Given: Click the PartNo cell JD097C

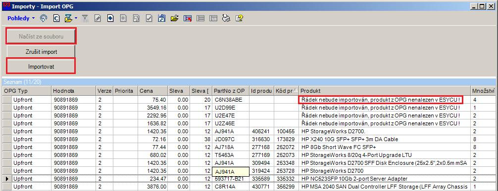Looking at the screenshot, I should coord(231,139).
